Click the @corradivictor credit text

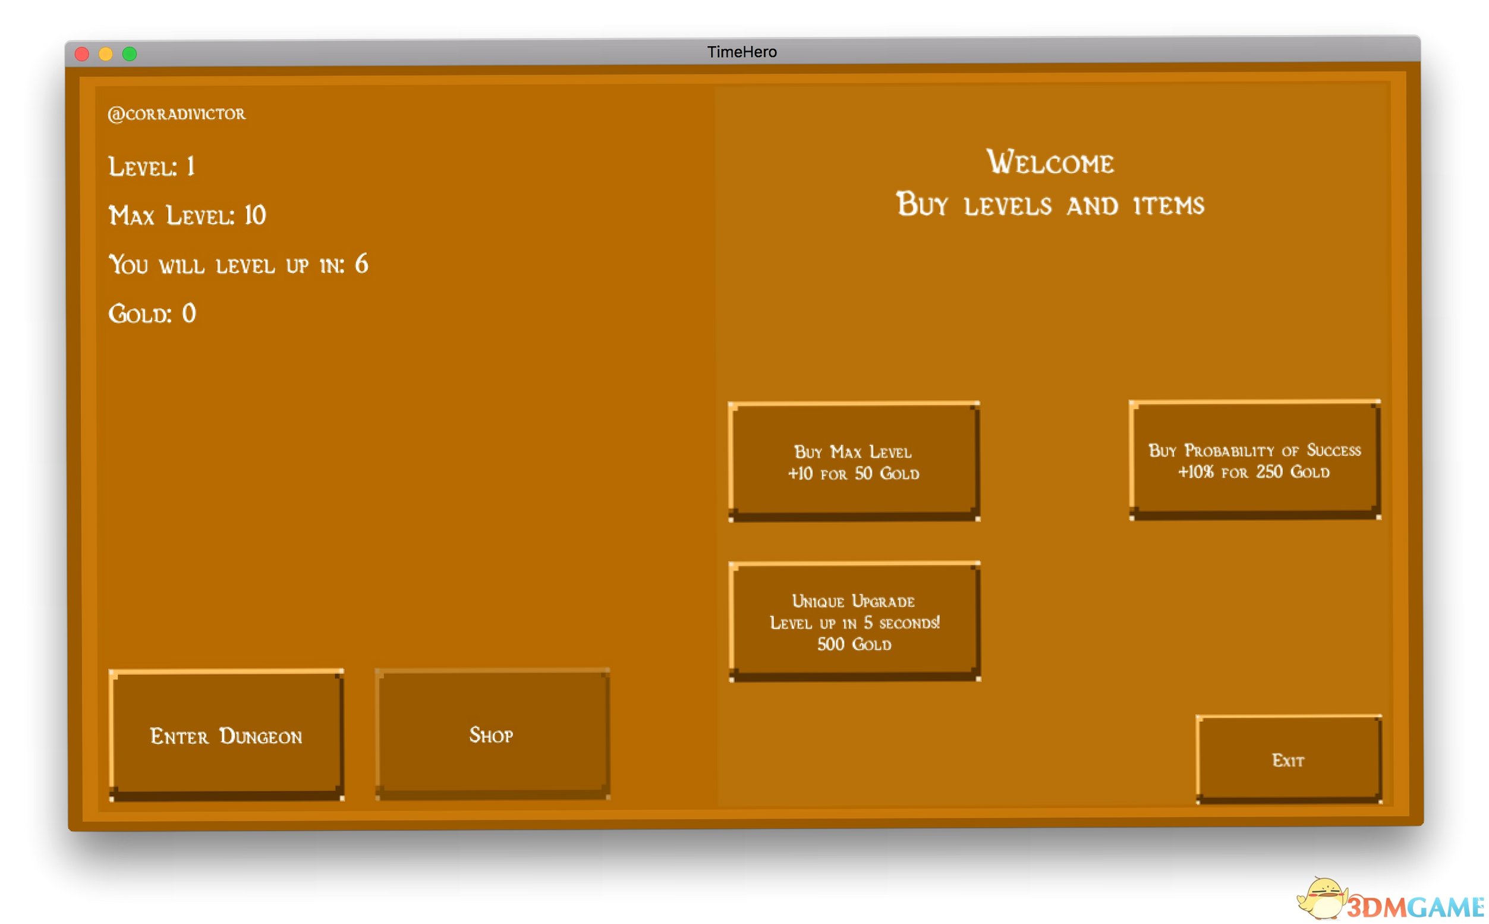pyautogui.click(x=177, y=114)
